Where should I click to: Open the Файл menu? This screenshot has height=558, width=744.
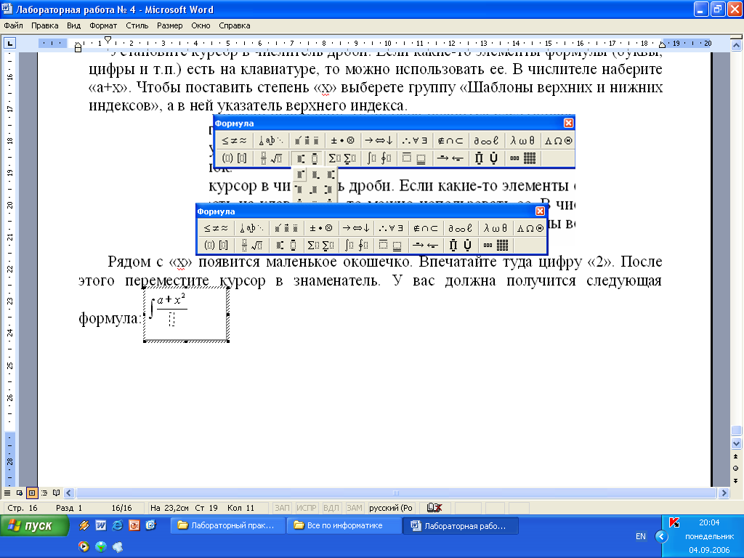(13, 25)
